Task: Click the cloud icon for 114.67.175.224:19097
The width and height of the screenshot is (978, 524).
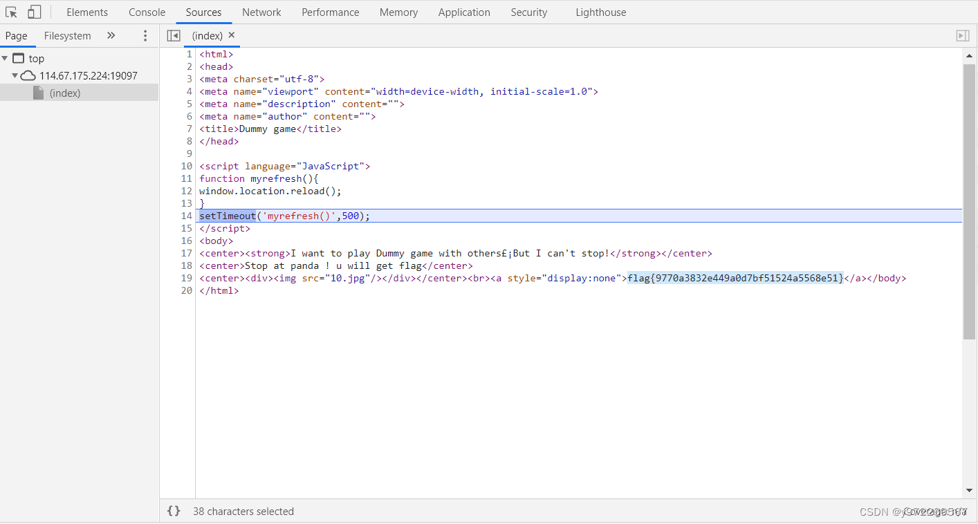Action: [28, 76]
